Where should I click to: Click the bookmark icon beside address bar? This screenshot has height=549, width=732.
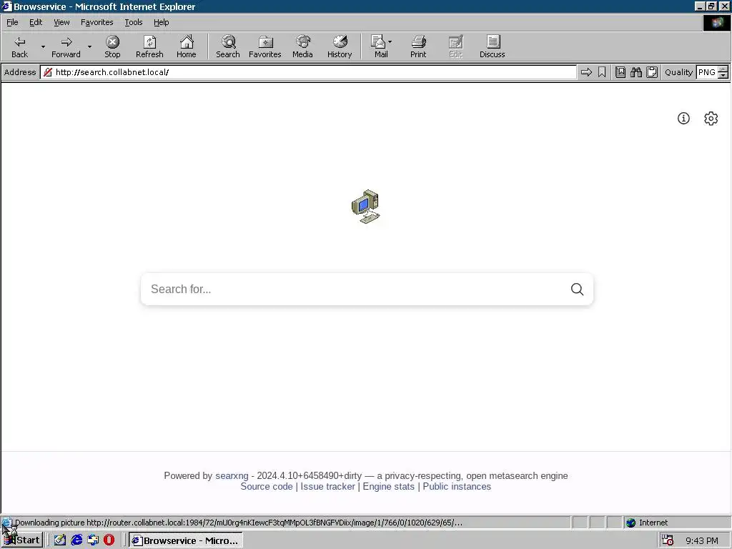(x=602, y=72)
